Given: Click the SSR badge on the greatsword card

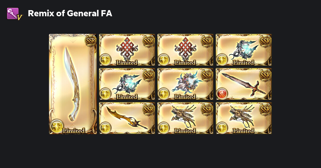Looking at the screenshot, I should [265, 75].
